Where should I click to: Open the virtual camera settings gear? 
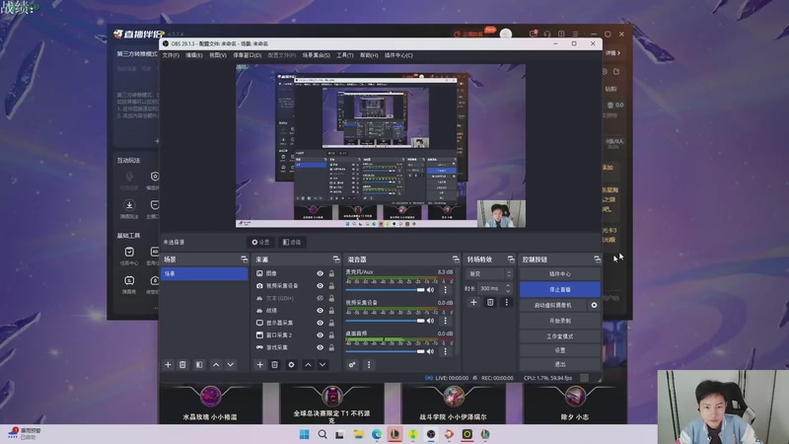595,305
